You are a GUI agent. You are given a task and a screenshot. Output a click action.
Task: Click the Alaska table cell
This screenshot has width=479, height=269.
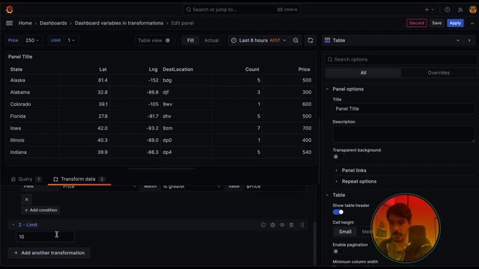[18, 81]
